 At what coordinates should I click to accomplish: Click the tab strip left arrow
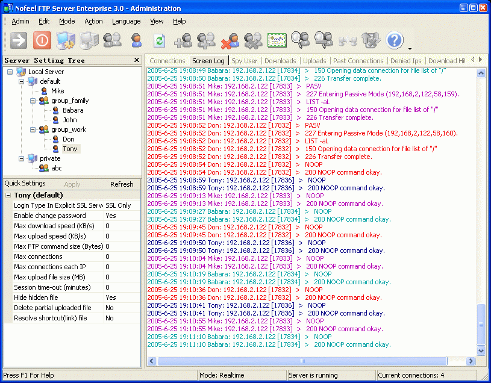click(x=472, y=59)
